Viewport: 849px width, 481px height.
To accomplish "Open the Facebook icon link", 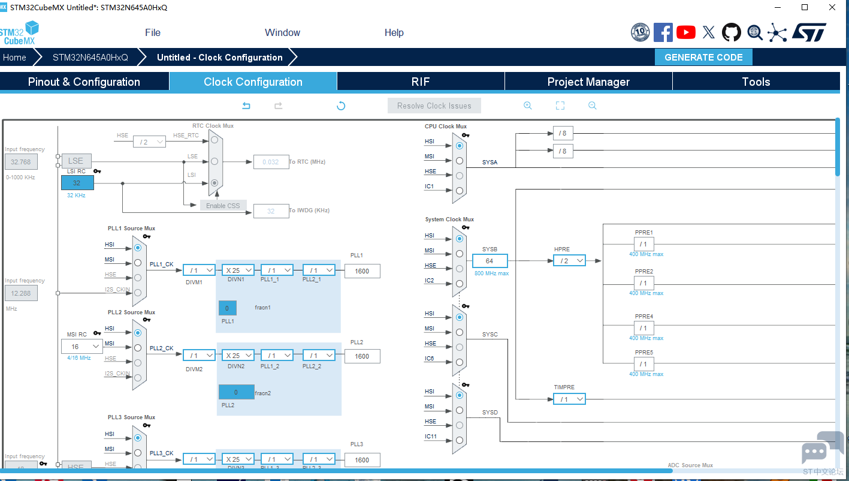I will click(x=663, y=32).
